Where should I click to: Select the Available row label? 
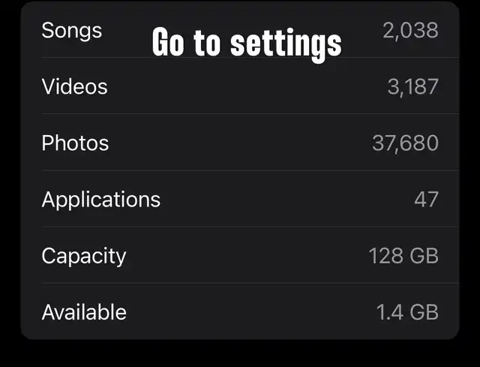[x=84, y=312]
